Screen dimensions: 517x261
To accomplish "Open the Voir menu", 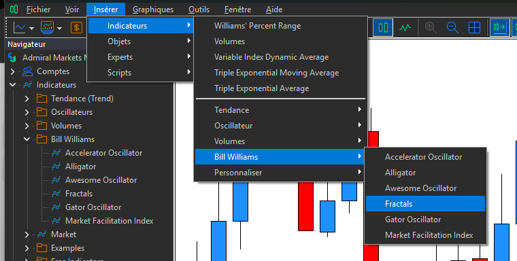I will (72, 10).
